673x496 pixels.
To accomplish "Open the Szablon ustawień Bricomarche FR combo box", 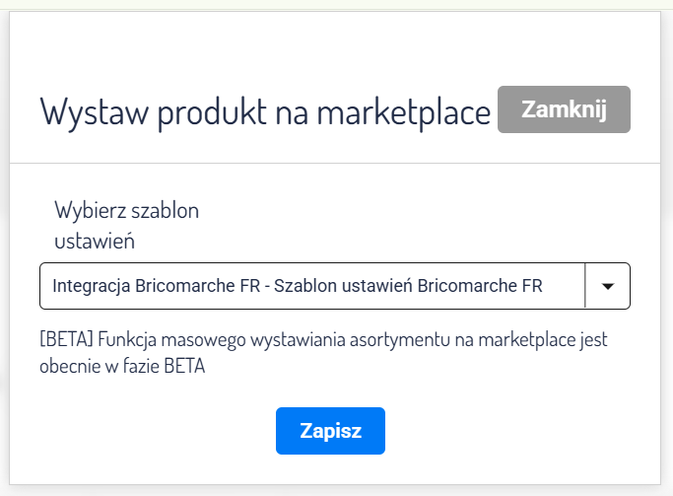I will 313,286.
